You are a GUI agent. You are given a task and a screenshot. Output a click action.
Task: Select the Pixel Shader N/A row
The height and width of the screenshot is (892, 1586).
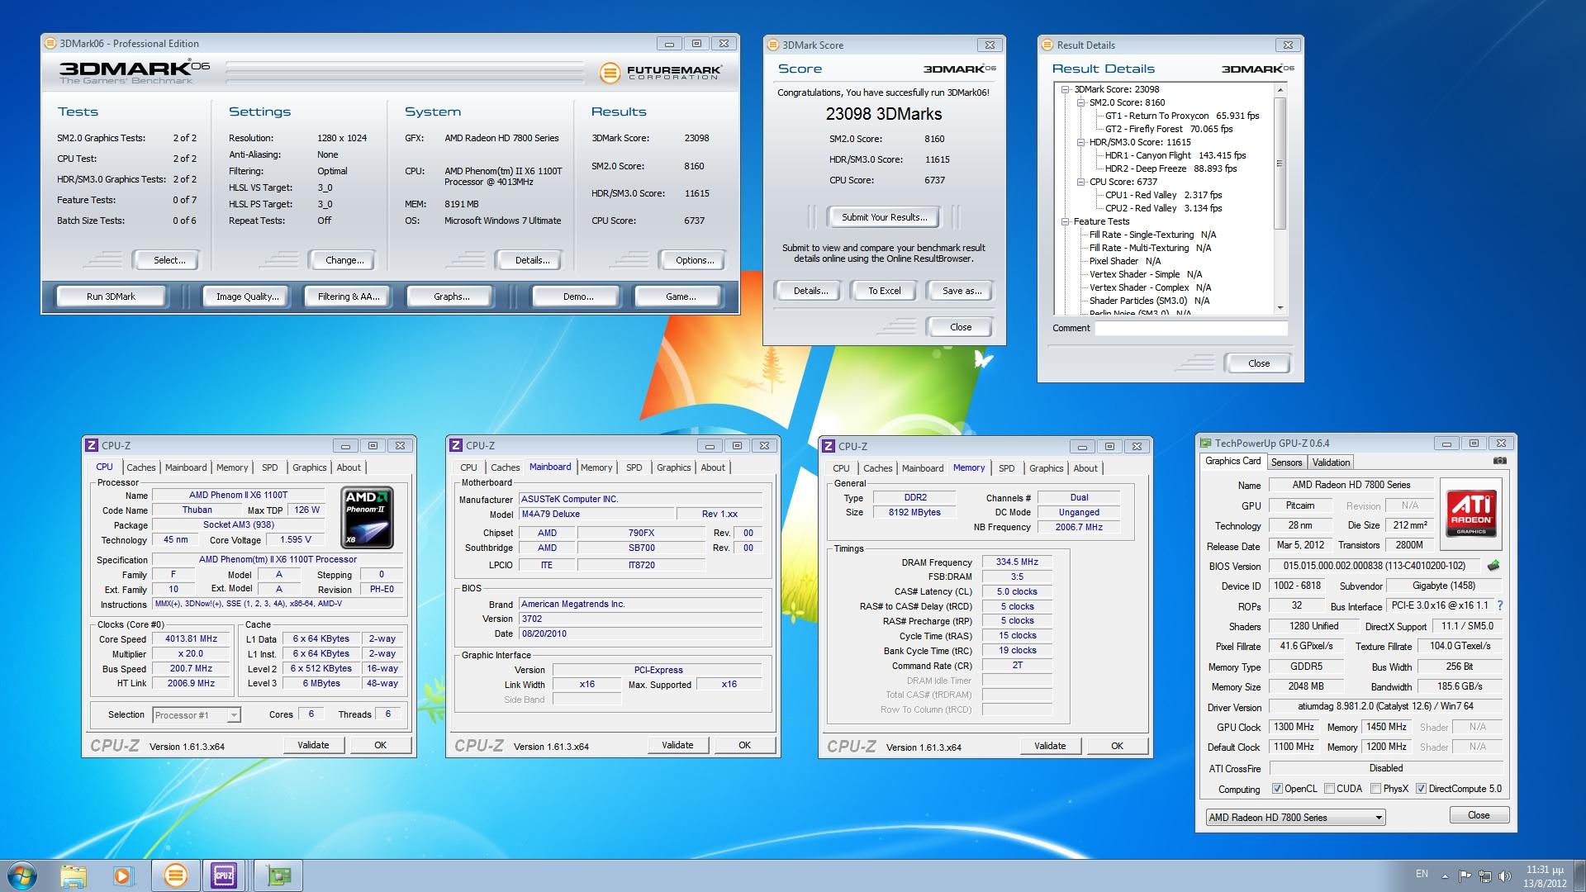[x=1124, y=261]
